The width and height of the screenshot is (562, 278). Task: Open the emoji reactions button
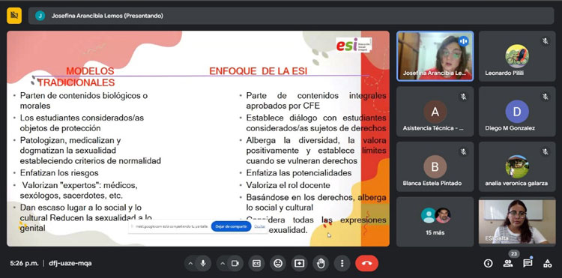pyautogui.click(x=278, y=264)
